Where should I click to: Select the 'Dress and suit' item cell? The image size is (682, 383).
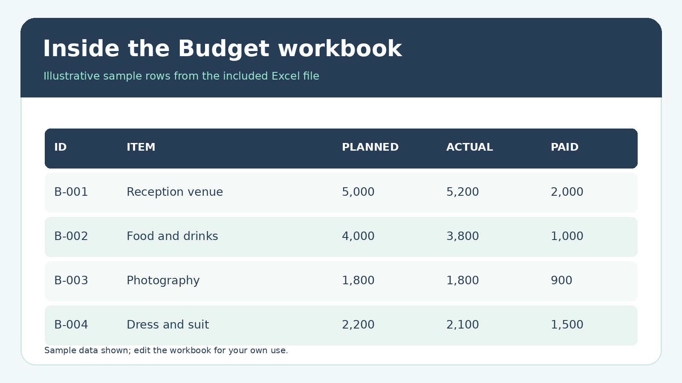point(168,325)
